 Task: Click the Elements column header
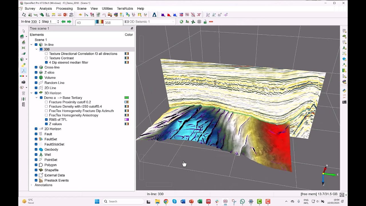[x=37, y=35]
